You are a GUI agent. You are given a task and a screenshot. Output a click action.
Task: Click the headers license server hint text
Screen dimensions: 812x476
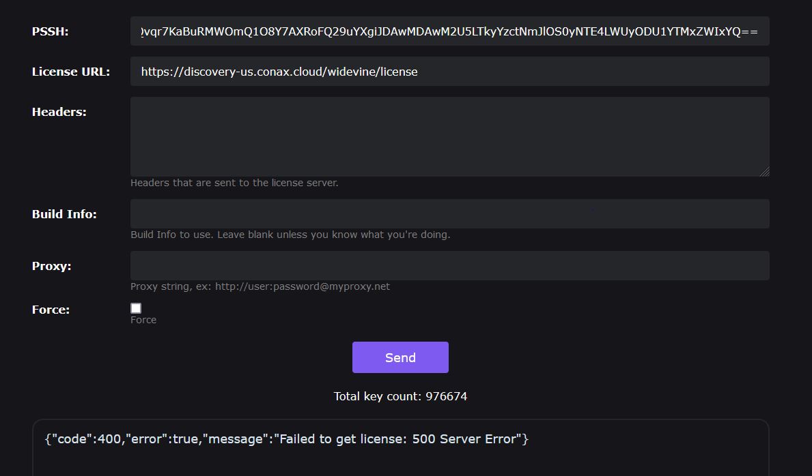[x=234, y=183]
